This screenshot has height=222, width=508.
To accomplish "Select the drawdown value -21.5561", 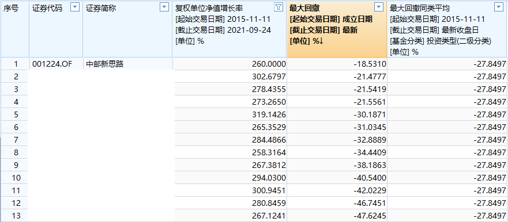I will click(x=370, y=102).
